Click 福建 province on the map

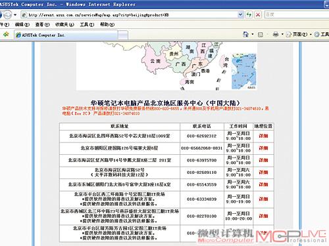(x=211, y=53)
